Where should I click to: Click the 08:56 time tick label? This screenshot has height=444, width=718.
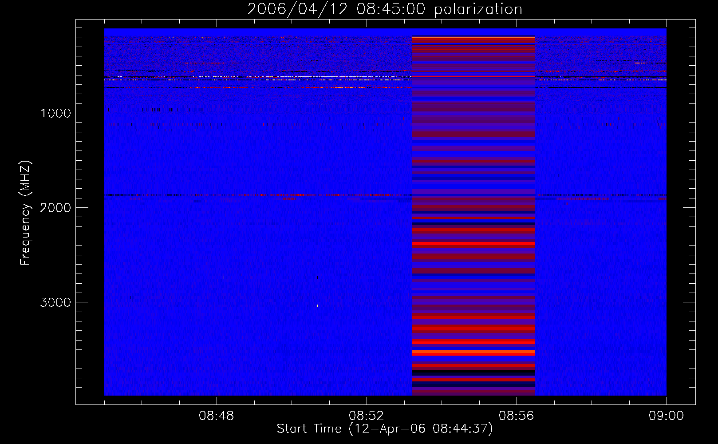click(517, 416)
